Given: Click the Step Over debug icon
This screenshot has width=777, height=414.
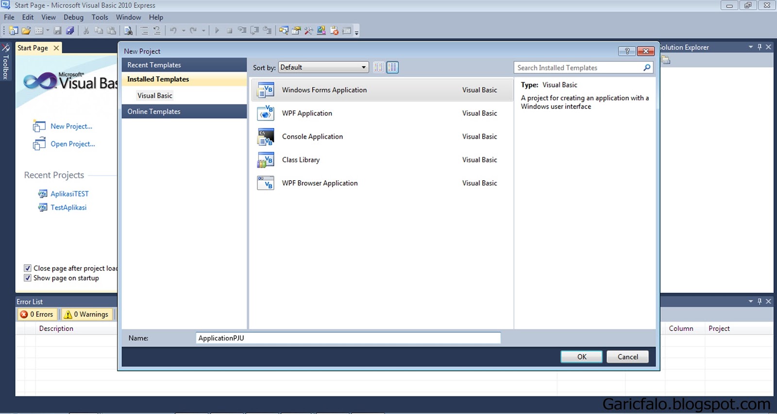Looking at the screenshot, I should [x=254, y=31].
